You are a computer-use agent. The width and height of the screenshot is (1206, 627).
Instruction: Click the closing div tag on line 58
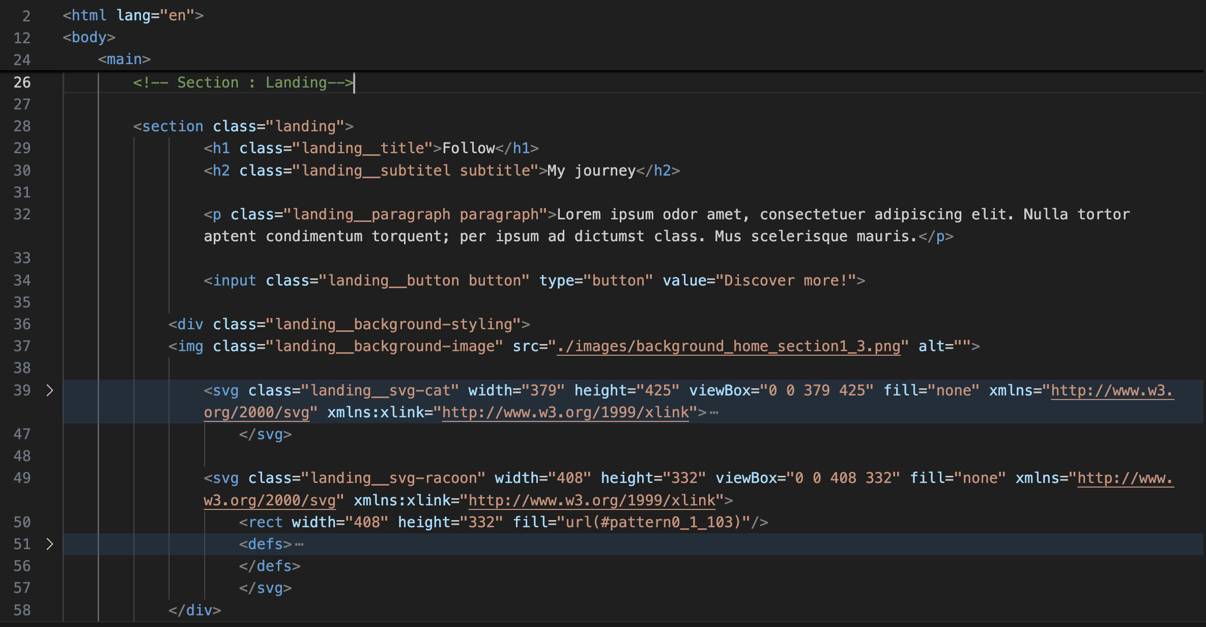click(195, 610)
